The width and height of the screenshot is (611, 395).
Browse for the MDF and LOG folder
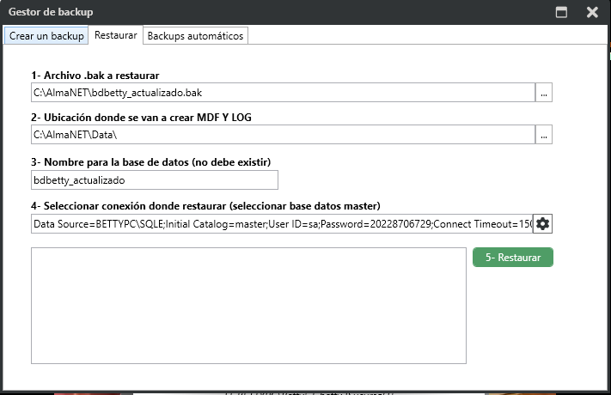tap(543, 135)
